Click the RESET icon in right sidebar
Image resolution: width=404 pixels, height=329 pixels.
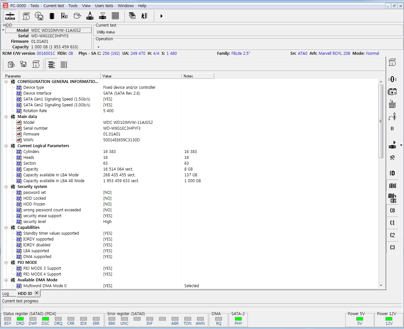pyautogui.click(x=392, y=104)
